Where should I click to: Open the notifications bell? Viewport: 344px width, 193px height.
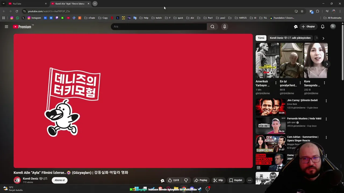[322, 27]
